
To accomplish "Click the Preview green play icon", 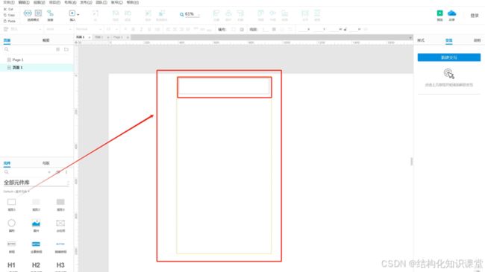I will click(x=439, y=13).
